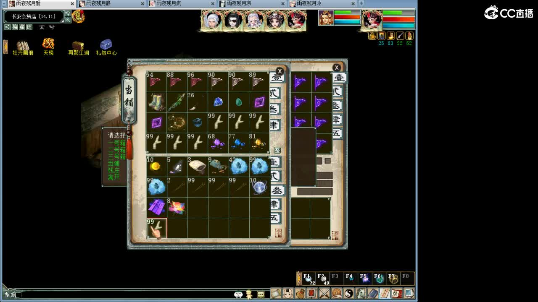Select the item stacked 26
The height and width of the screenshot is (302, 538).
coord(198,102)
